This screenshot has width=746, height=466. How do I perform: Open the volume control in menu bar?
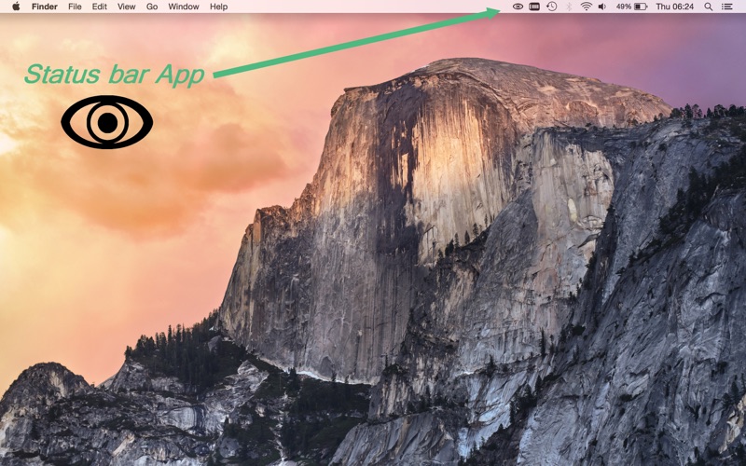602,7
